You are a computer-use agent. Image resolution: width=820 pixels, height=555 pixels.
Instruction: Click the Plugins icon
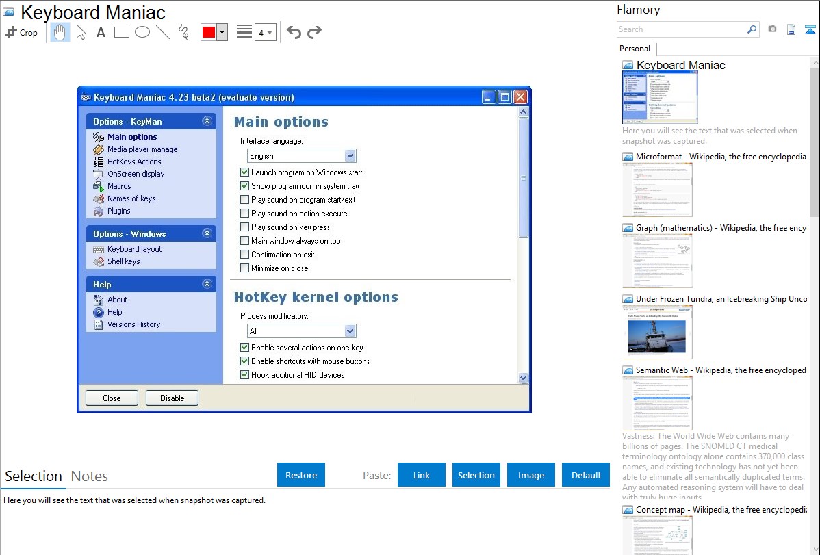coord(99,211)
